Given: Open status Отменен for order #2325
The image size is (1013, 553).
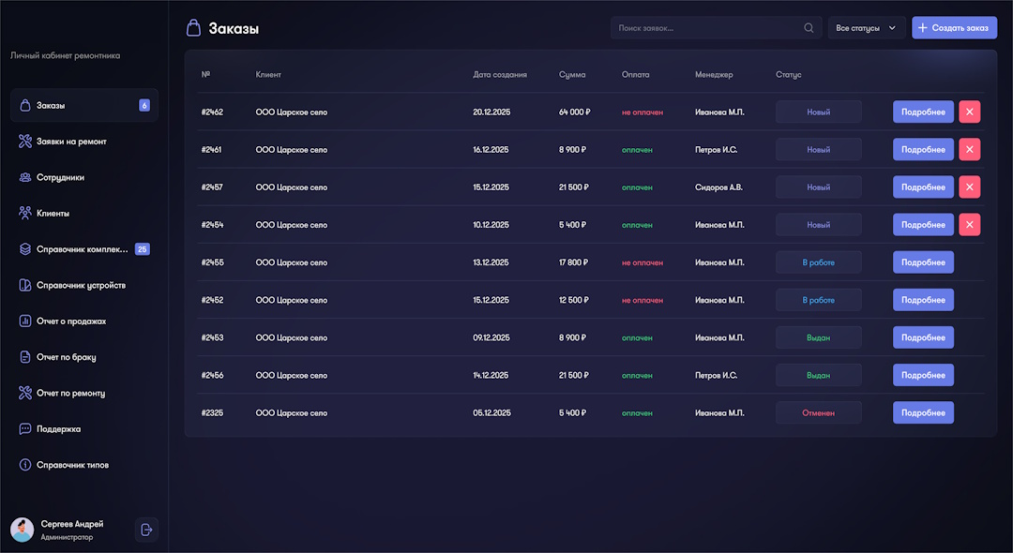Looking at the screenshot, I should coord(819,412).
